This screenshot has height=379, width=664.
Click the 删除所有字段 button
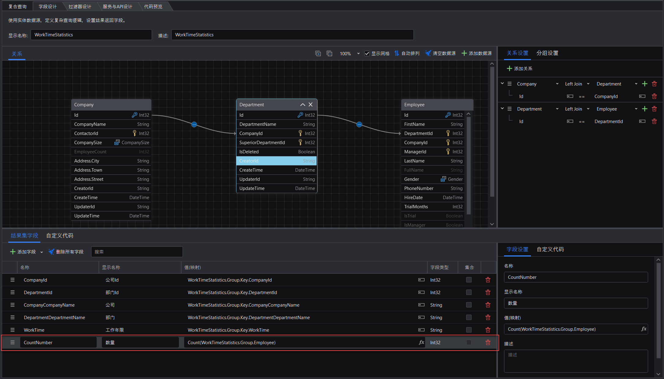66,252
